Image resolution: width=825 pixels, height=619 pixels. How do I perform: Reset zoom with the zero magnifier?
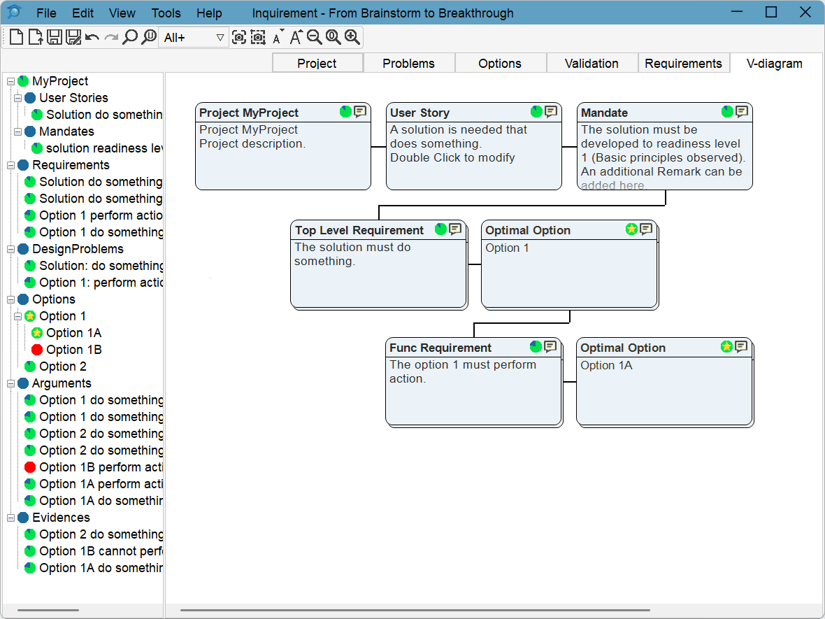333,37
